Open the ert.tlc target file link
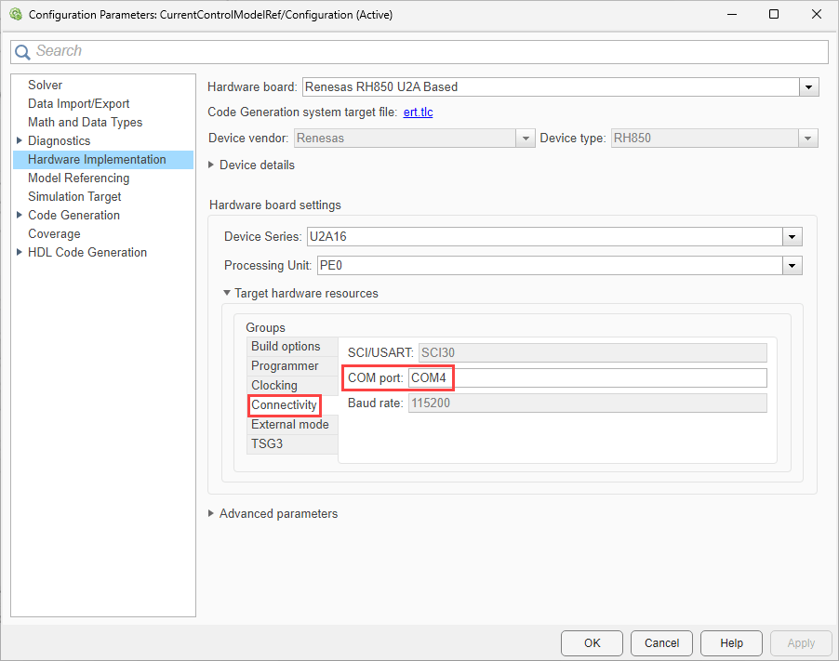Screen dimensions: 839x661 (418, 112)
